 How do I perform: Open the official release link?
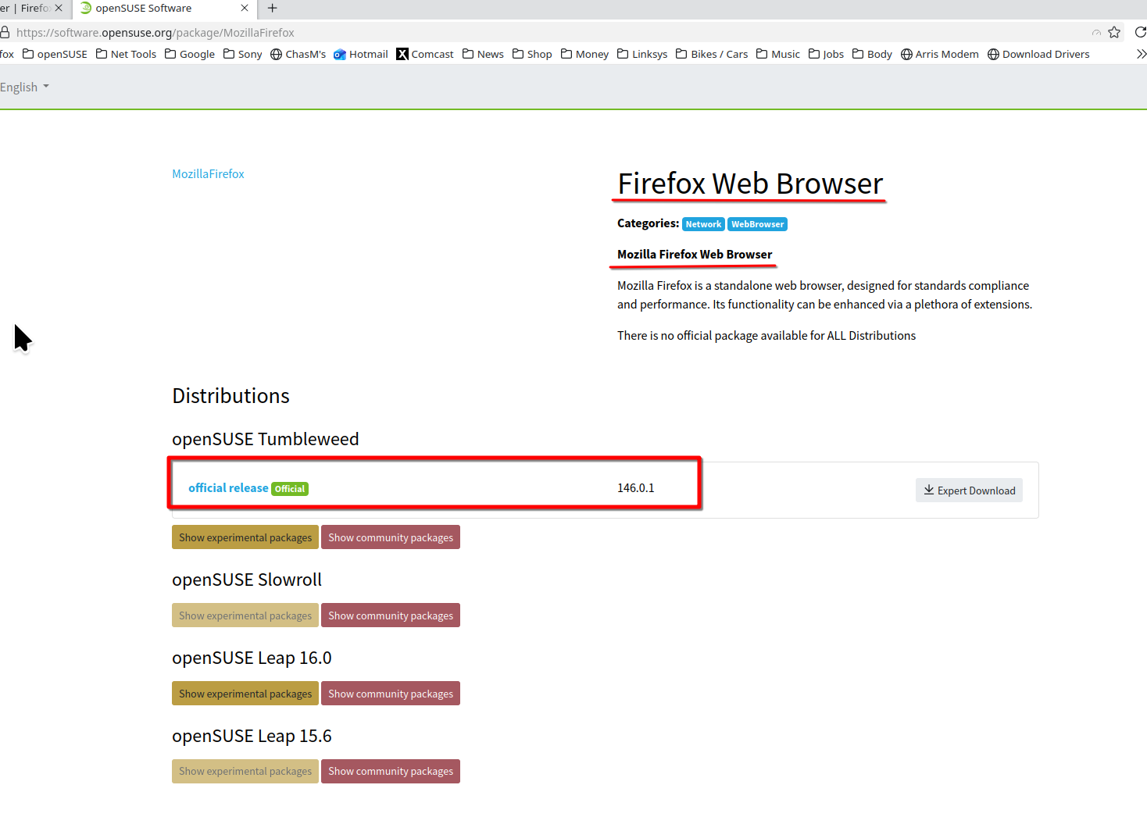pyautogui.click(x=228, y=487)
